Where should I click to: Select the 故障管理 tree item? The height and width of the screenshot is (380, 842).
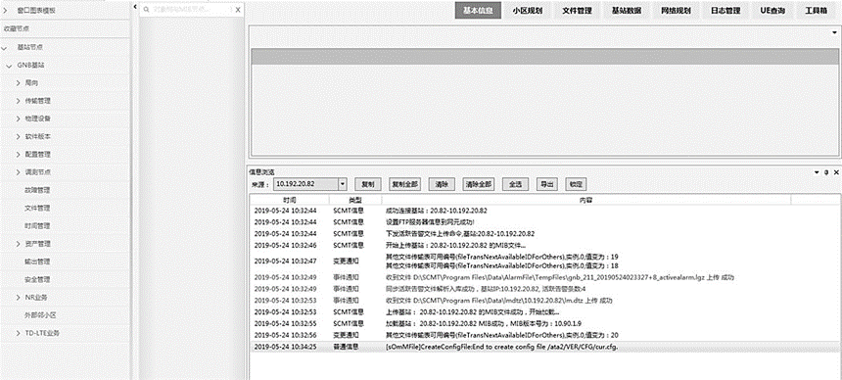(37, 190)
